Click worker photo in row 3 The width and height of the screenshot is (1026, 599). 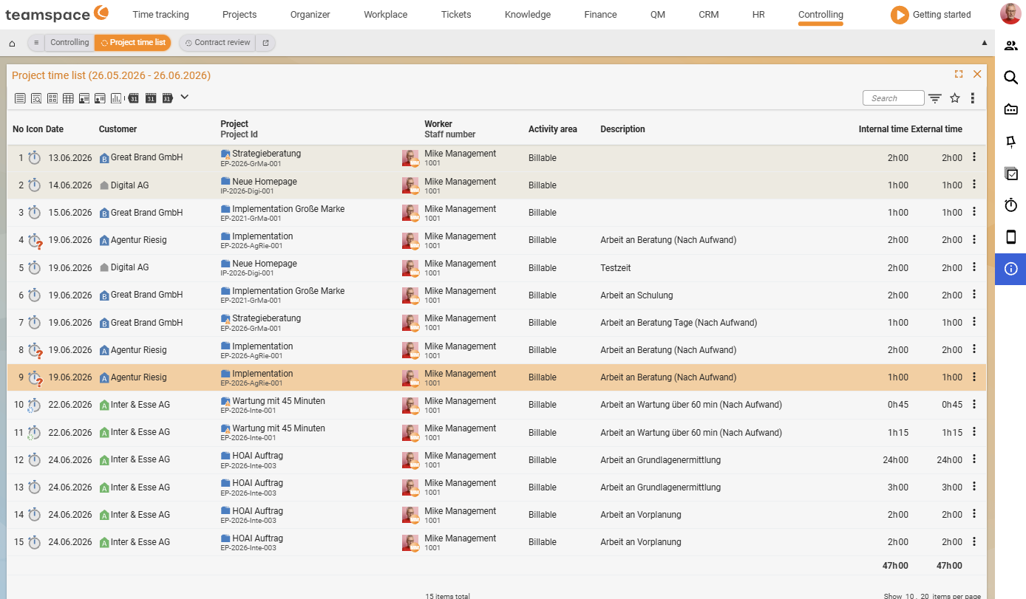[x=410, y=213]
